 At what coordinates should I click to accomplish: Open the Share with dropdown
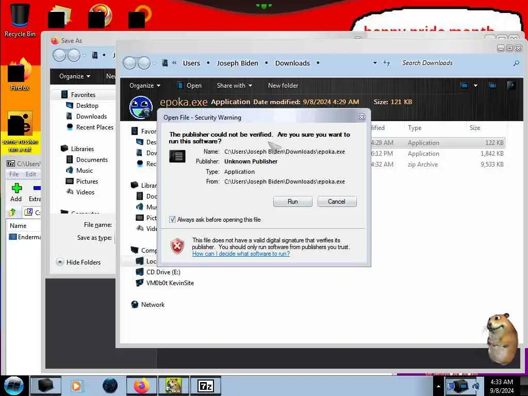coord(235,86)
